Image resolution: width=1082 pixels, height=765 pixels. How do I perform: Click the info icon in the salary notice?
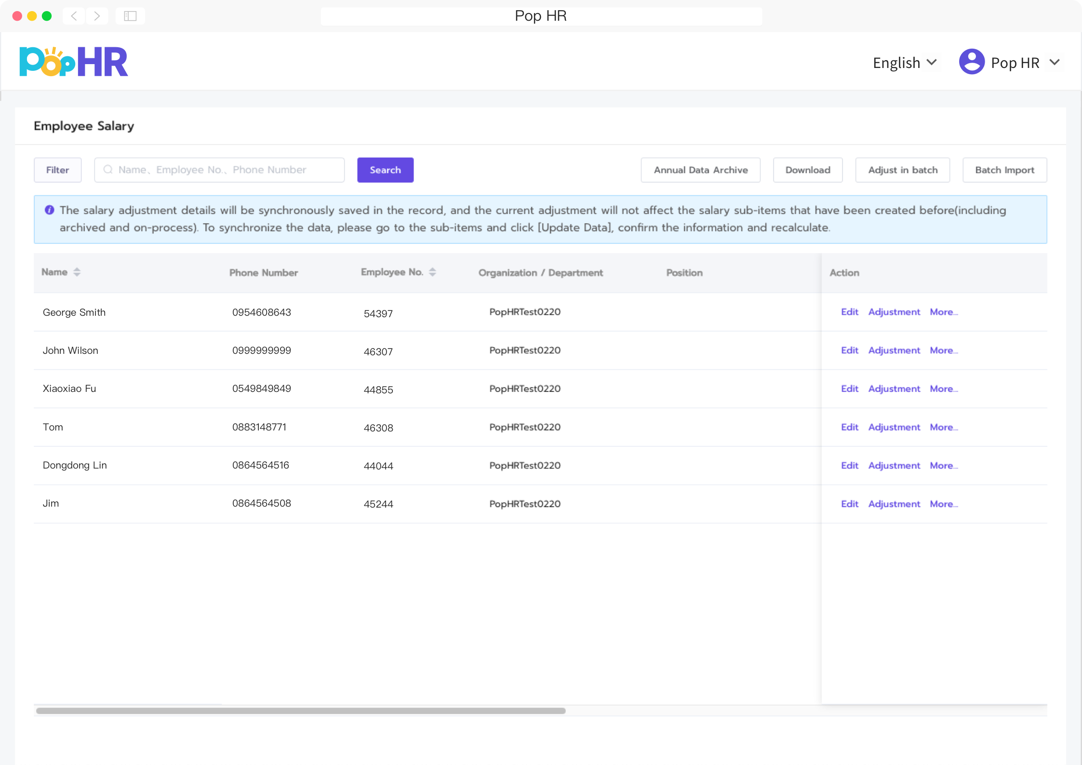point(49,210)
